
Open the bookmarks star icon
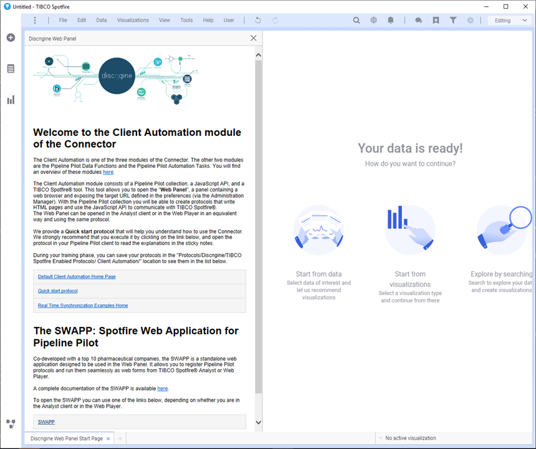[x=436, y=20]
